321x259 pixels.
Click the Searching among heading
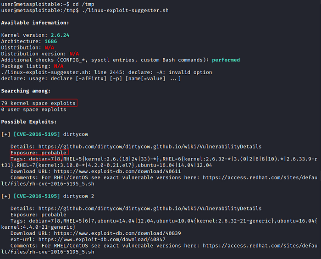26,91
